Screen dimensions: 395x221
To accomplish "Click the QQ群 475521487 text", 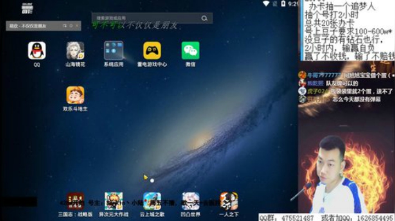I will [287, 218].
